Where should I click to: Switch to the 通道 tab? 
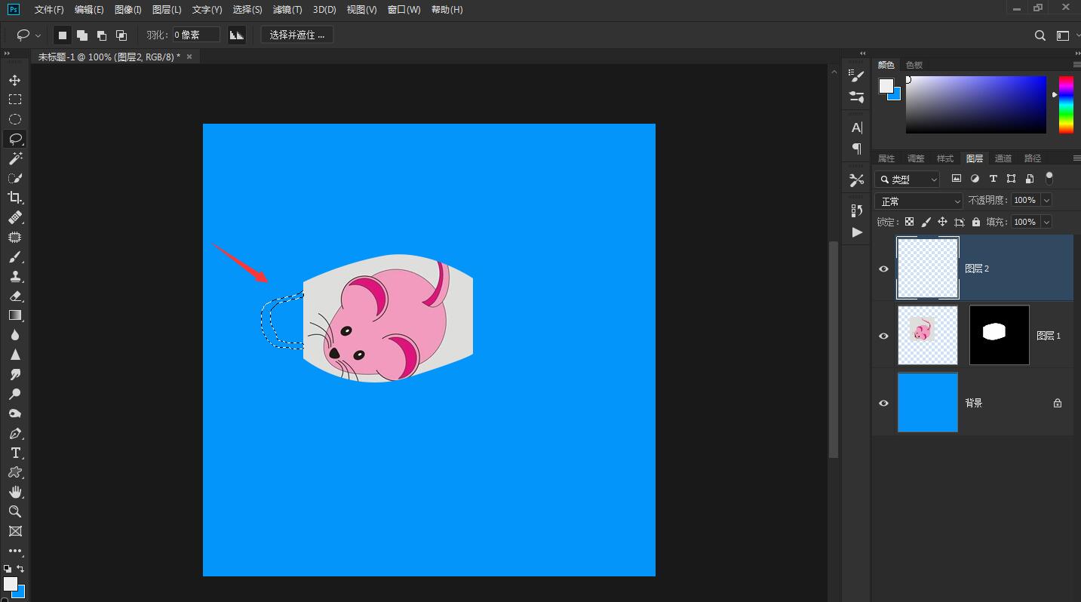(1003, 158)
